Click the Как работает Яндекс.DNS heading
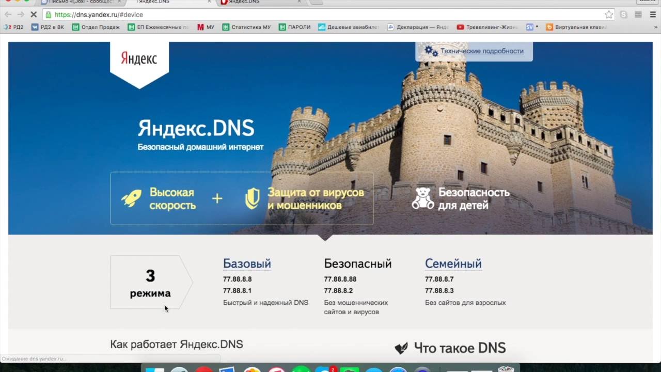 pyautogui.click(x=177, y=344)
